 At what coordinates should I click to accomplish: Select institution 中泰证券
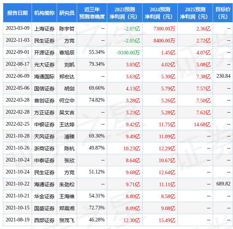click(x=44, y=161)
